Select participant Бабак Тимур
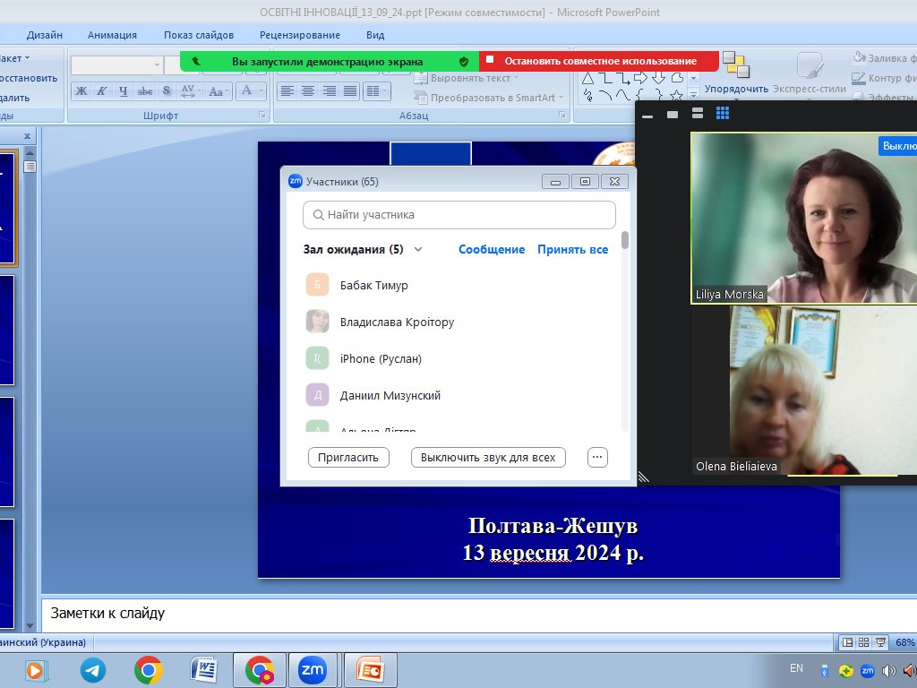 tap(459, 286)
